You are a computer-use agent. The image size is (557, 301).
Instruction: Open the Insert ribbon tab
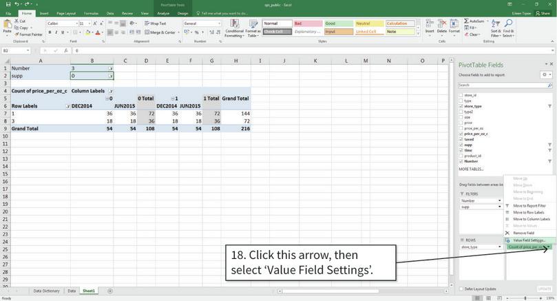point(44,13)
